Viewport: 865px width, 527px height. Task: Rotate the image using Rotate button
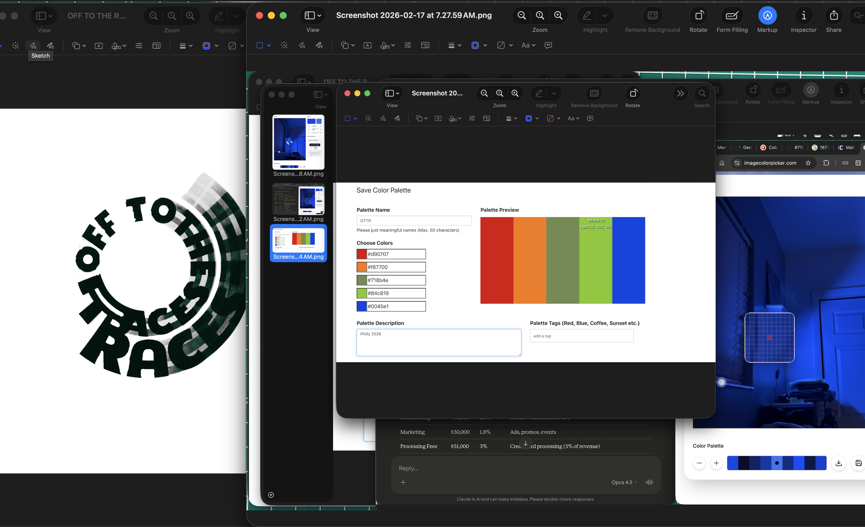pyautogui.click(x=698, y=16)
